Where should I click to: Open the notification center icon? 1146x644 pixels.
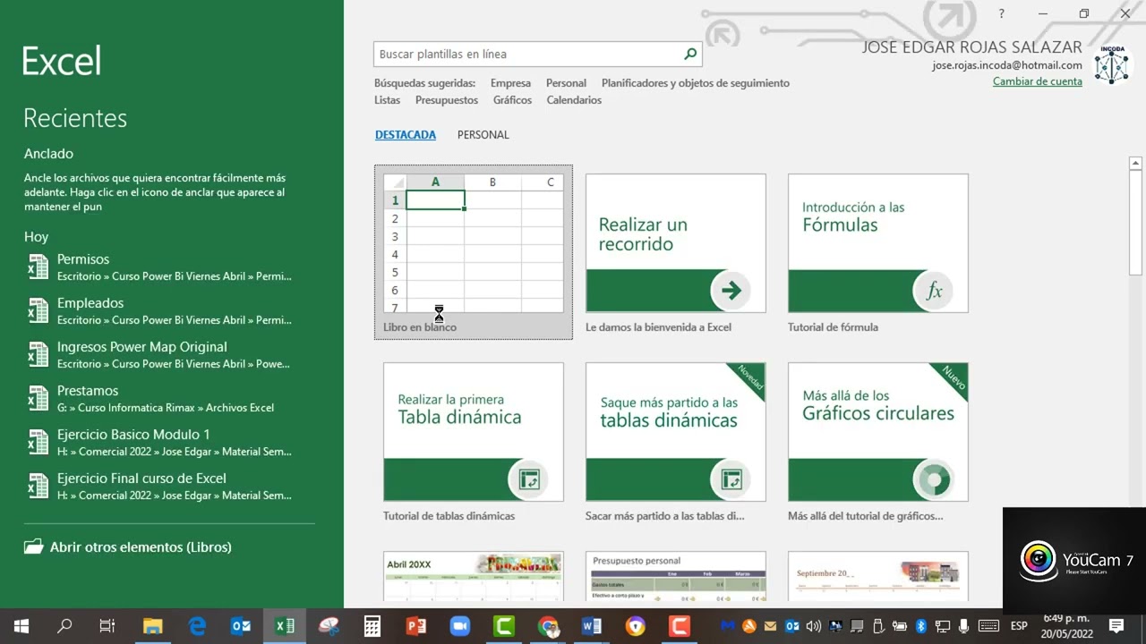click(x=1116, y=626)
